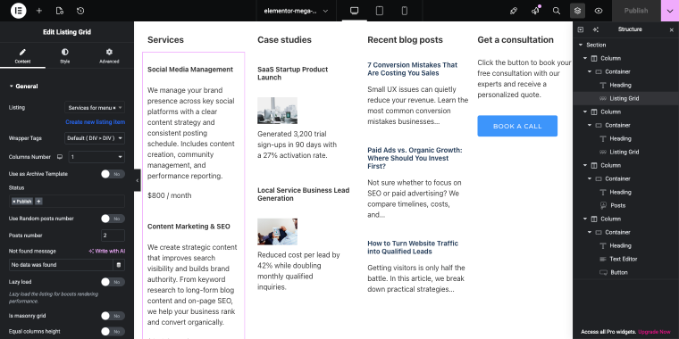The image size is (679, 339).
Task: Click the Case studies heading on canvas
Action: (x=284, y=40)
